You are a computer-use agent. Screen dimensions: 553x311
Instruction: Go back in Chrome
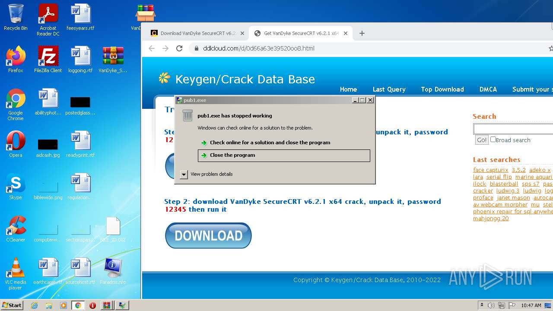152,48
